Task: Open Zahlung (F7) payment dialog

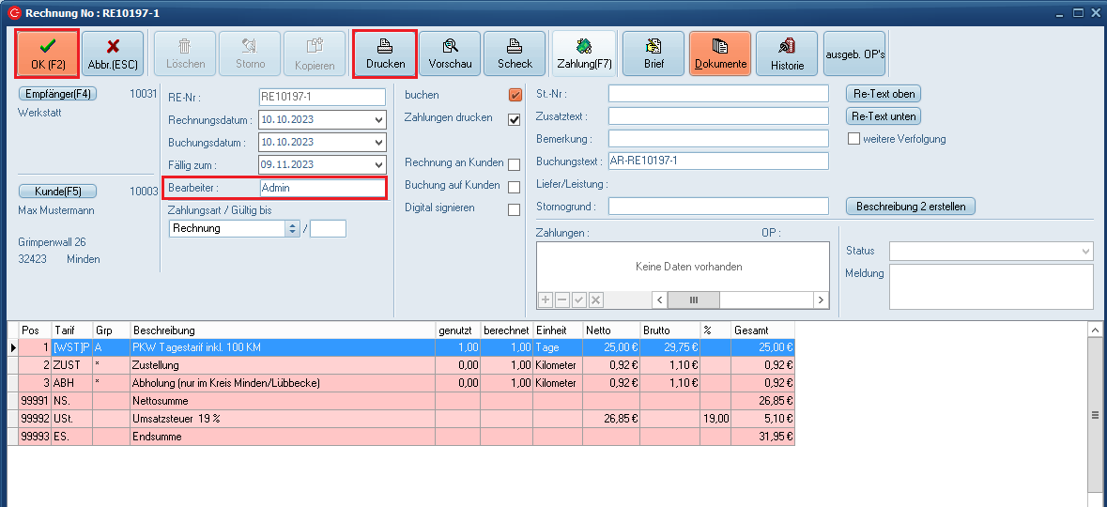Action: (x=584, y=54)
